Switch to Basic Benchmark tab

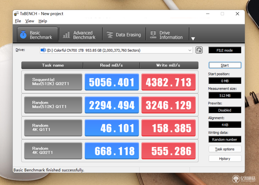pos(38,35)
